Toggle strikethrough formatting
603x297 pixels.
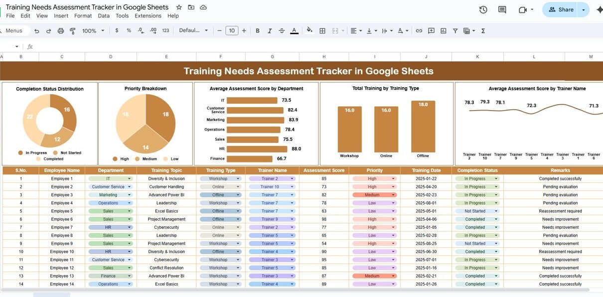pos(282,31)
